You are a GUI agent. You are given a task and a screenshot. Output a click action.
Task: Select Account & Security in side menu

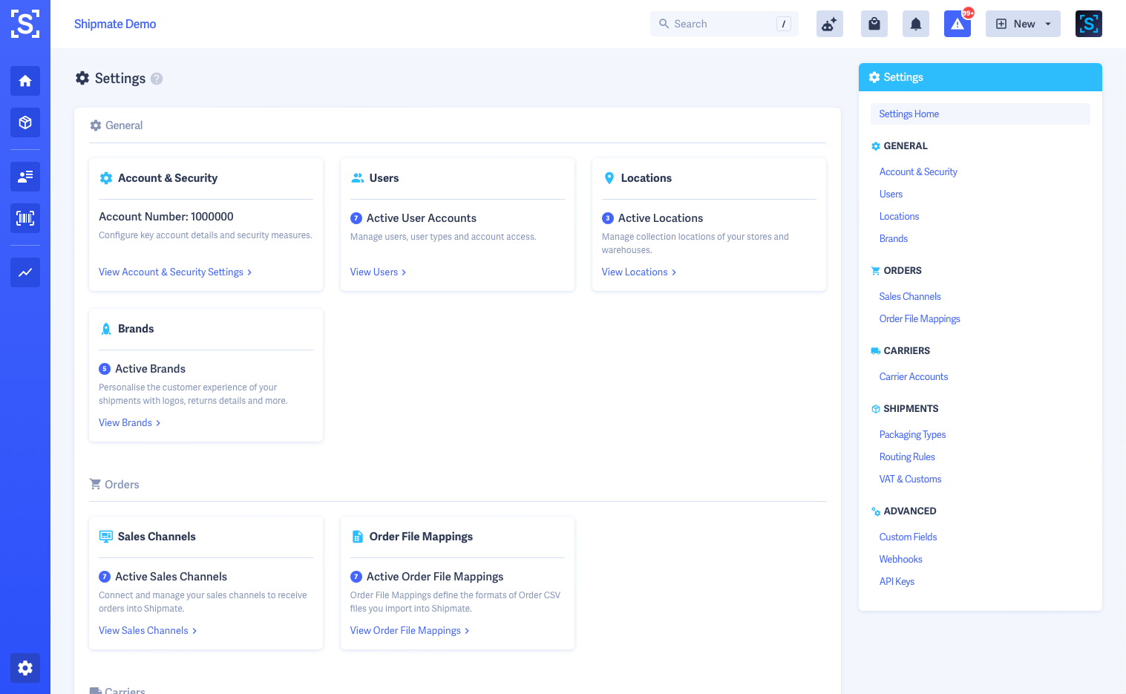[x=918, y=171]
